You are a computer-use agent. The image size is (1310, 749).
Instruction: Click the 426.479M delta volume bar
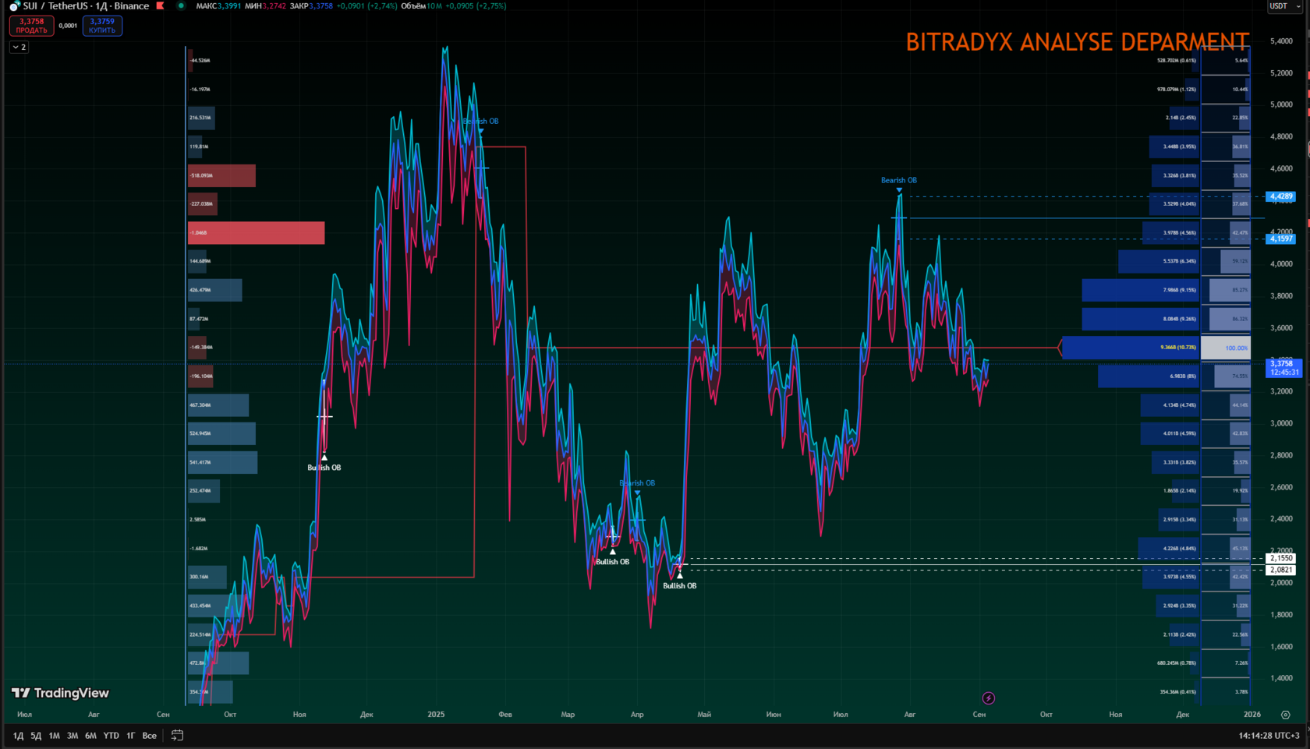(x=214, y=290)
